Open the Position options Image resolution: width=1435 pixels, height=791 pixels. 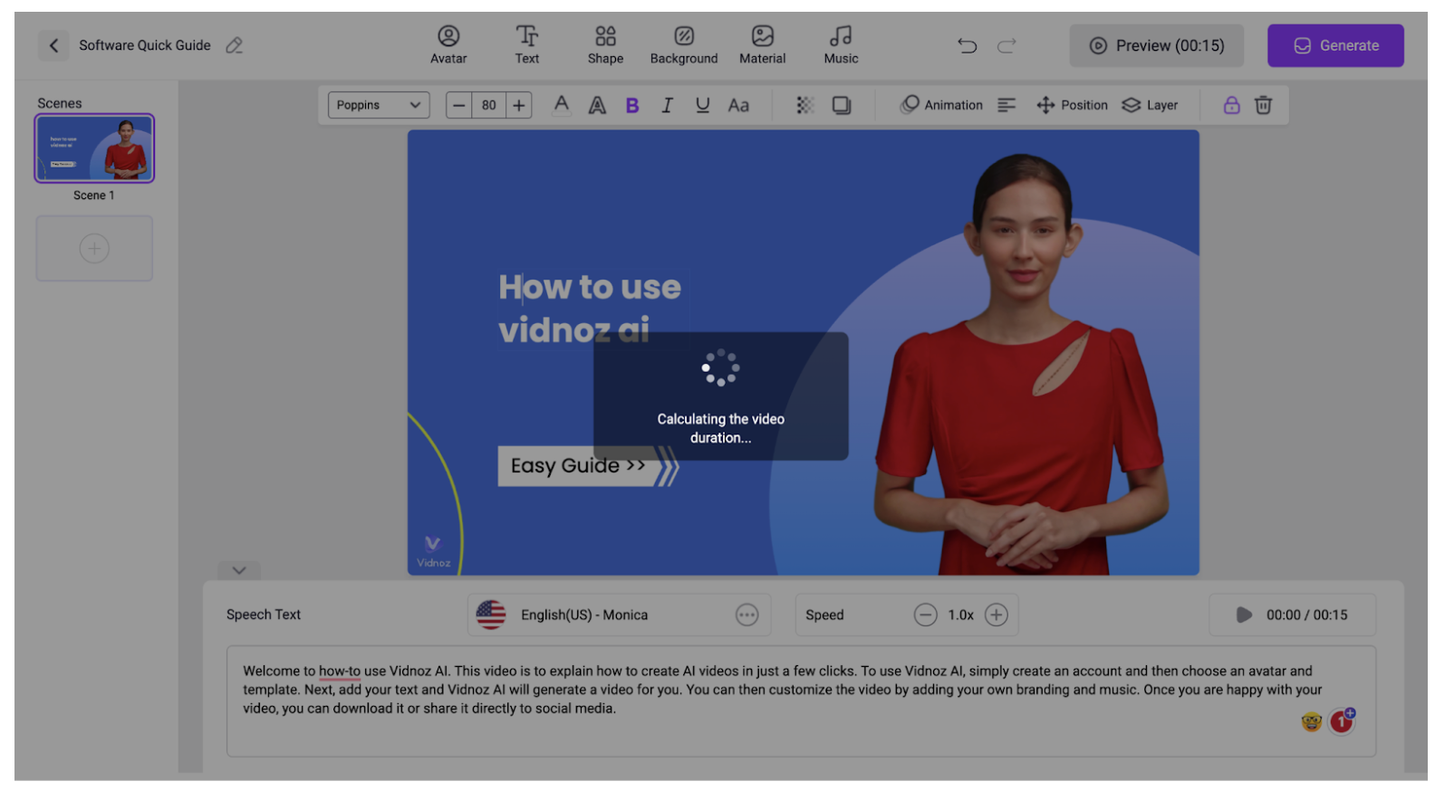pos(1072,105)
